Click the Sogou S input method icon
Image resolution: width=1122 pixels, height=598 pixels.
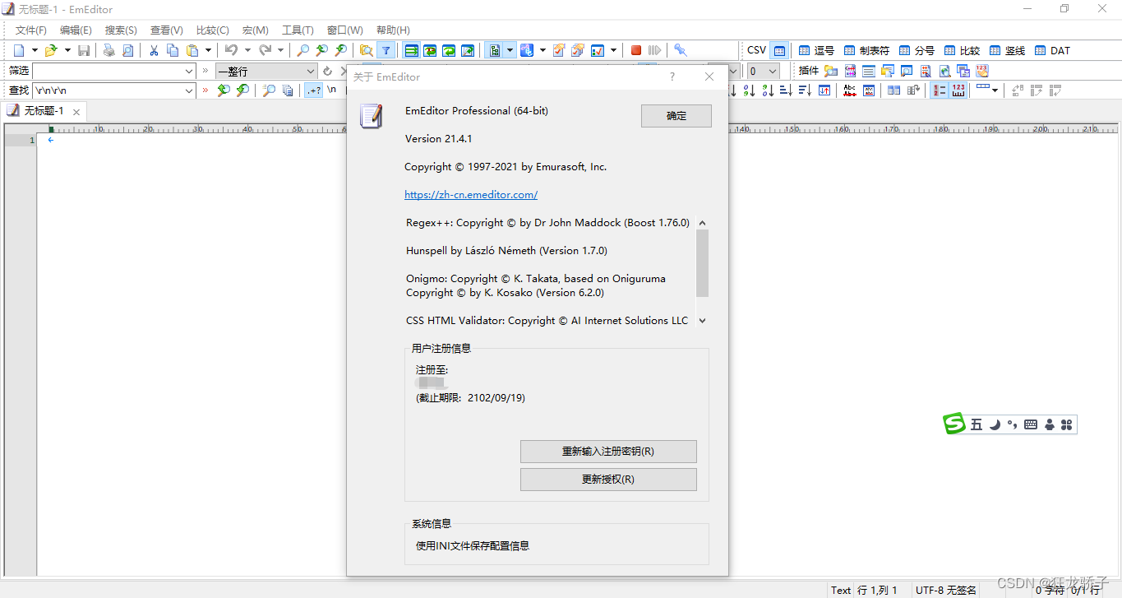tap(953, 424)
